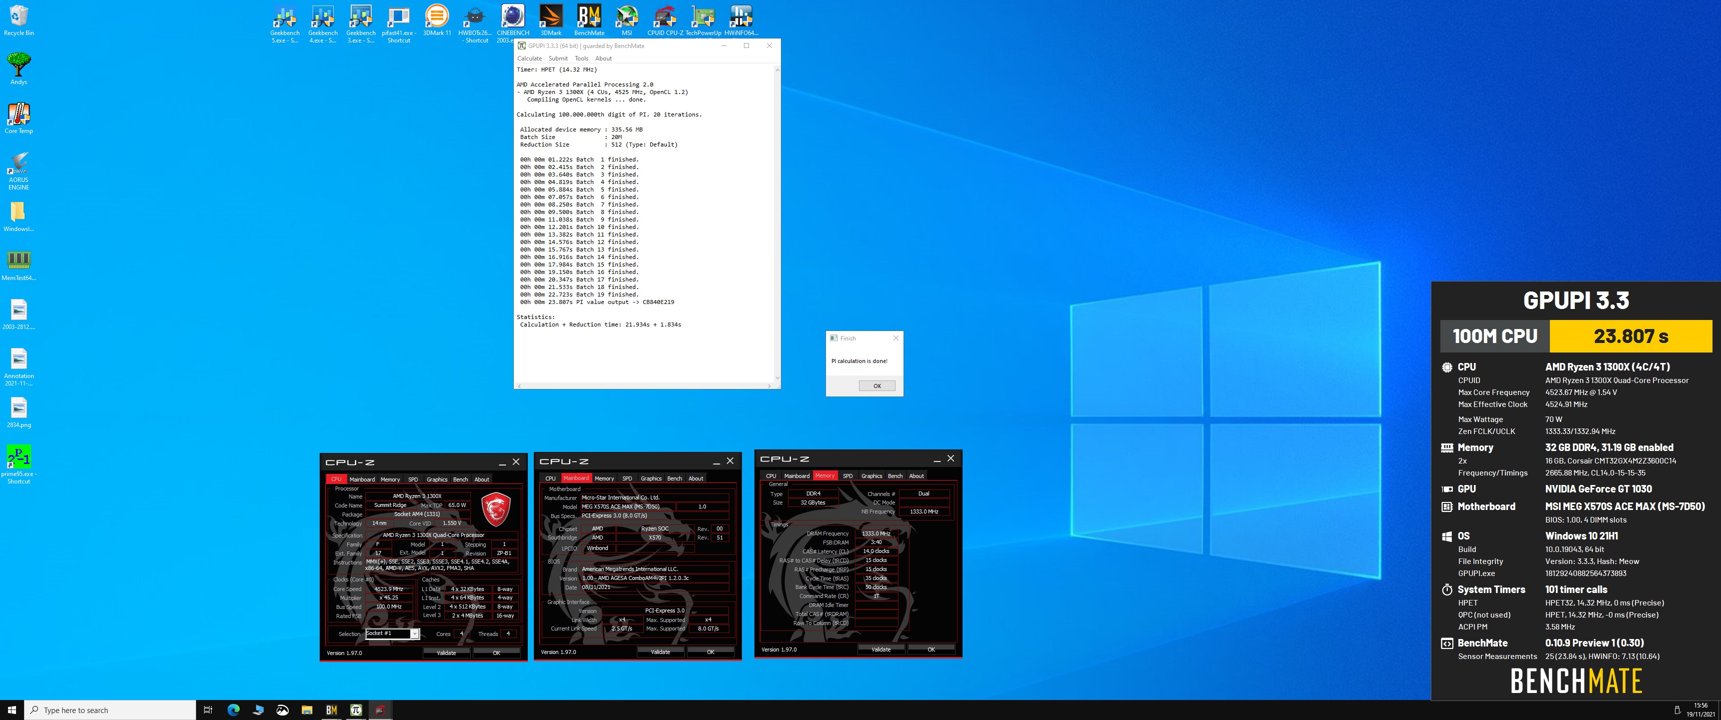
Task: Open the Tools menu in GPUPI
Action: [581, 59]
